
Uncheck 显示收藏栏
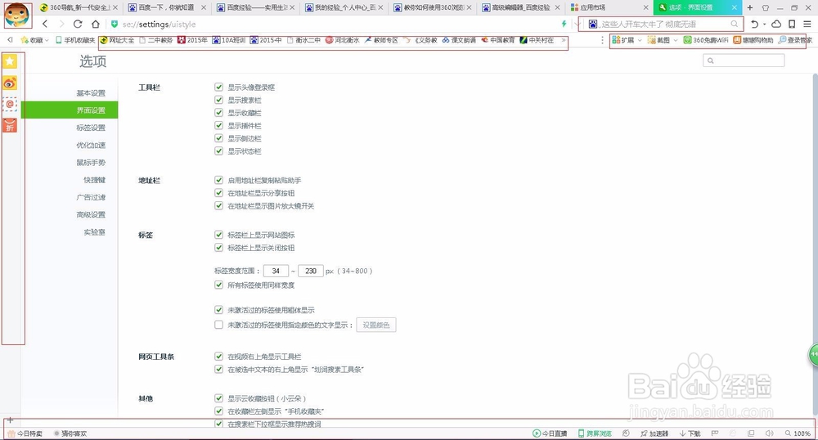(x=218, y=113)
